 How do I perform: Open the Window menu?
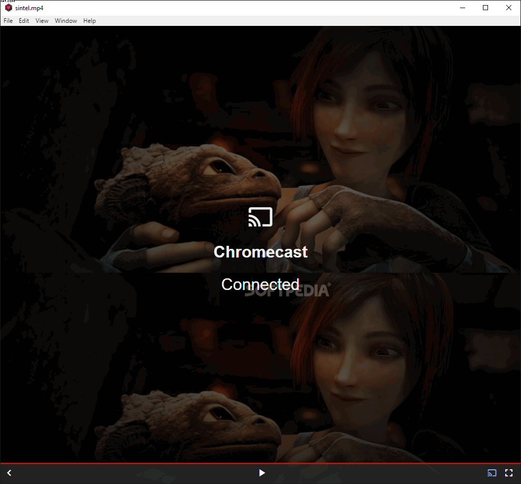(x=66, y=21)
